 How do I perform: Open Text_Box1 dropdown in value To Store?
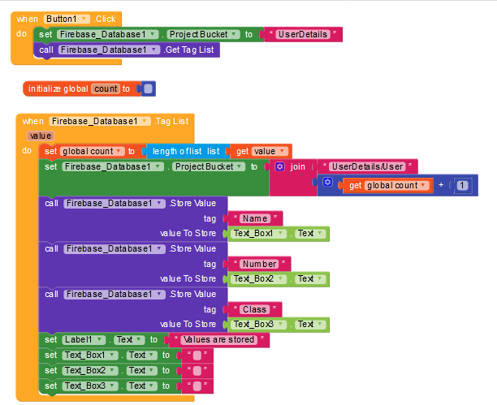coord(258,234)
